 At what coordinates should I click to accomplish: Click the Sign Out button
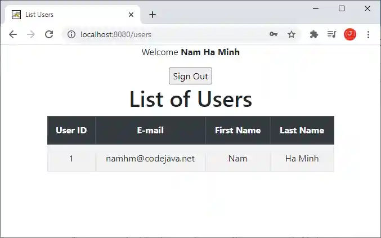[x=190, y=76]
